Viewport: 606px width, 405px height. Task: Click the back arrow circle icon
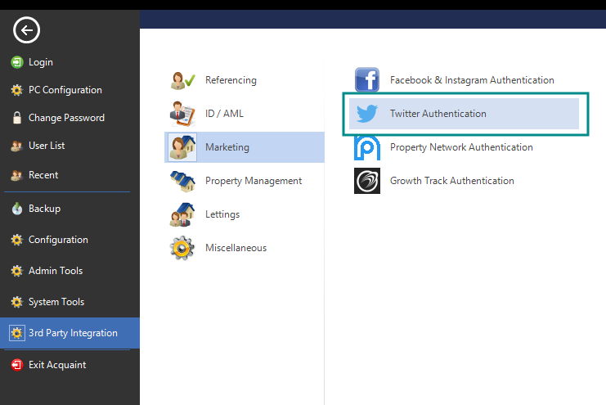[x=27, y=31]
